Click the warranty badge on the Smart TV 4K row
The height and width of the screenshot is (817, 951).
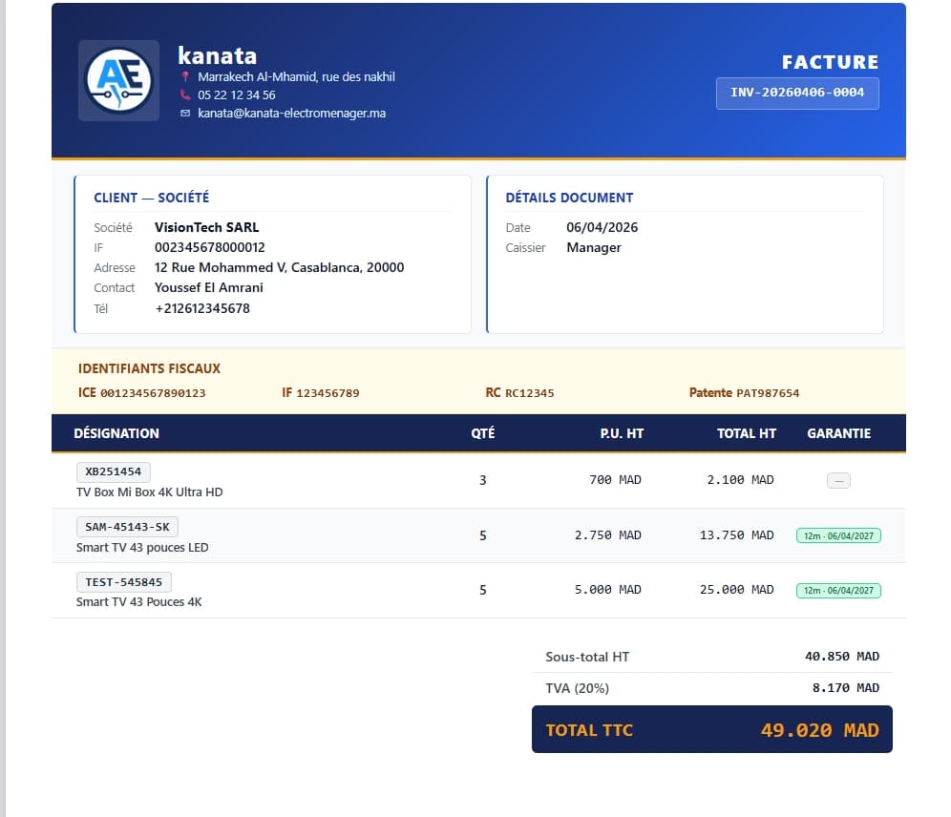coord(838,590)
